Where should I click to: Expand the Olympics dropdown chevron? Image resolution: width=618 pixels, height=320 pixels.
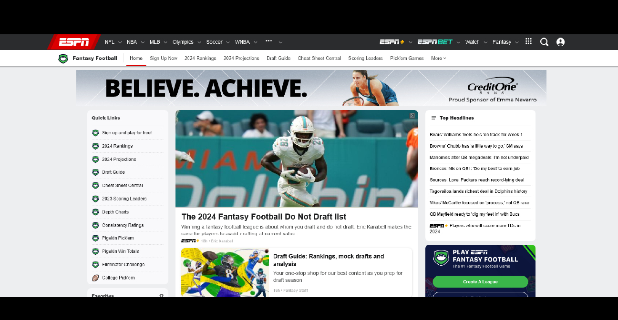tap(199, 42)
